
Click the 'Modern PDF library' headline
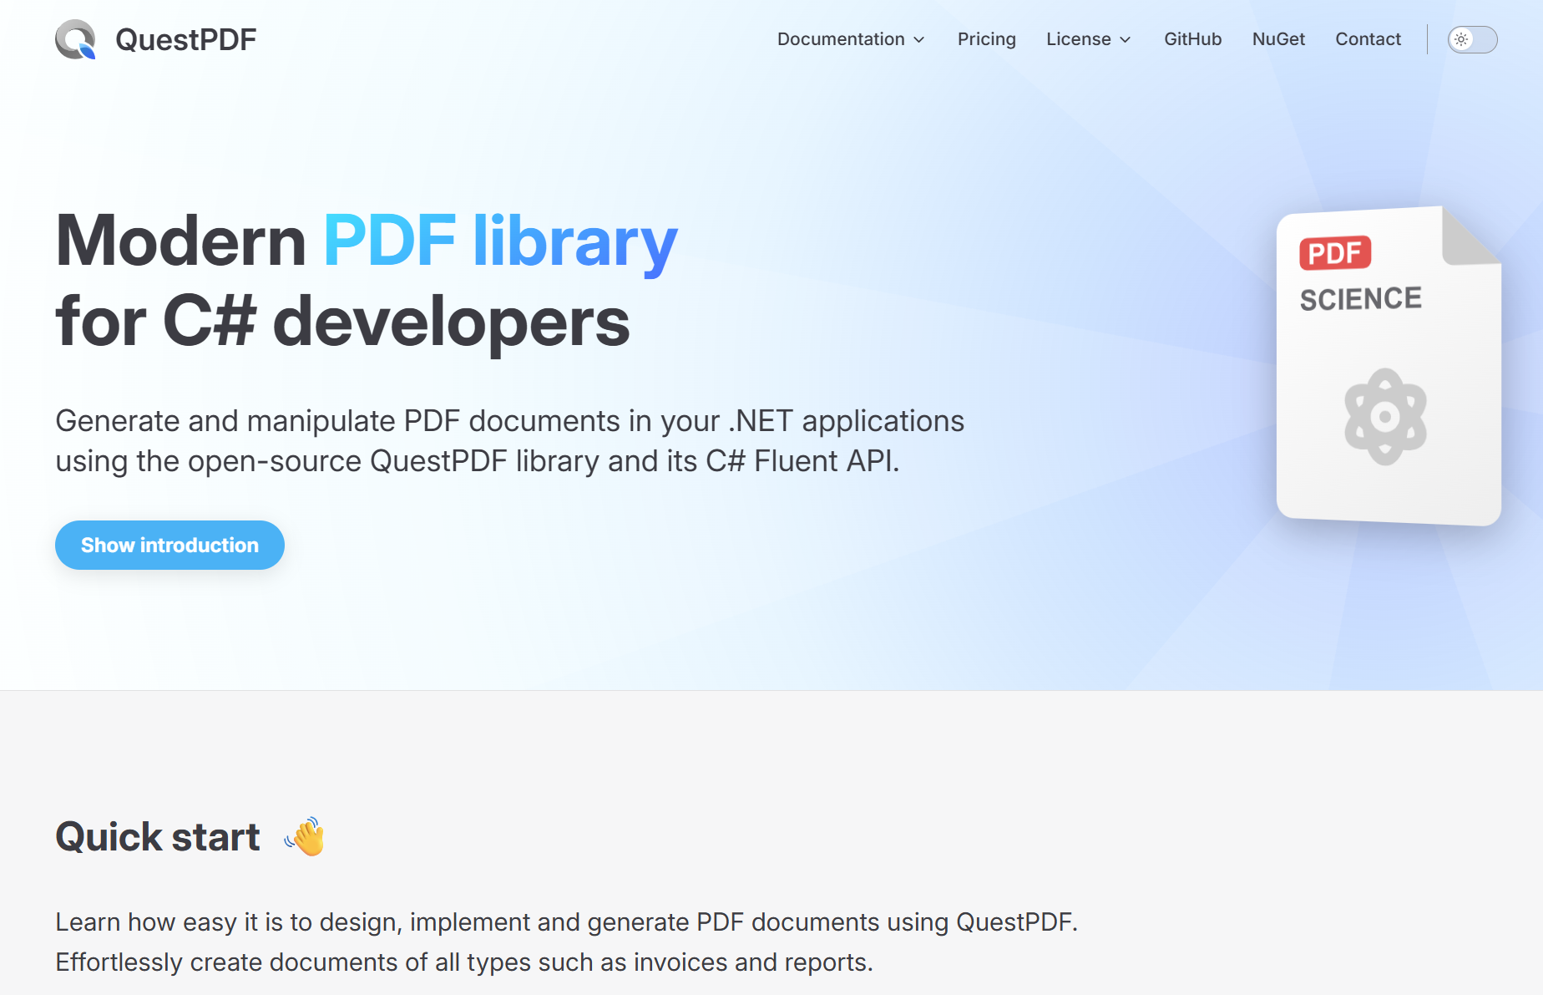pyautogui.click(x=367, y=241)
